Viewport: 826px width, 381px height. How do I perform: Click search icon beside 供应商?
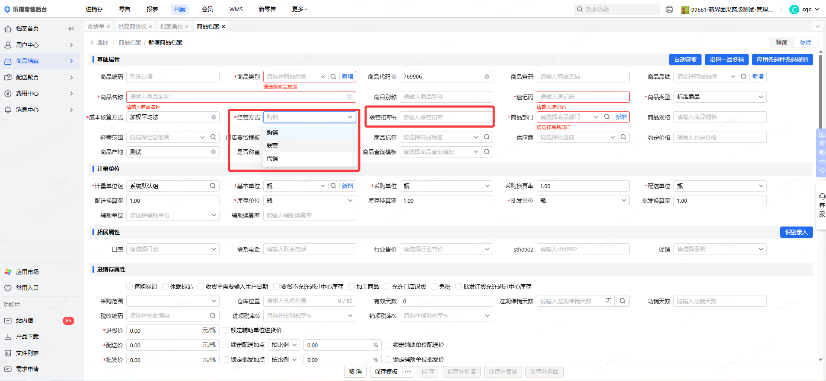623,137
